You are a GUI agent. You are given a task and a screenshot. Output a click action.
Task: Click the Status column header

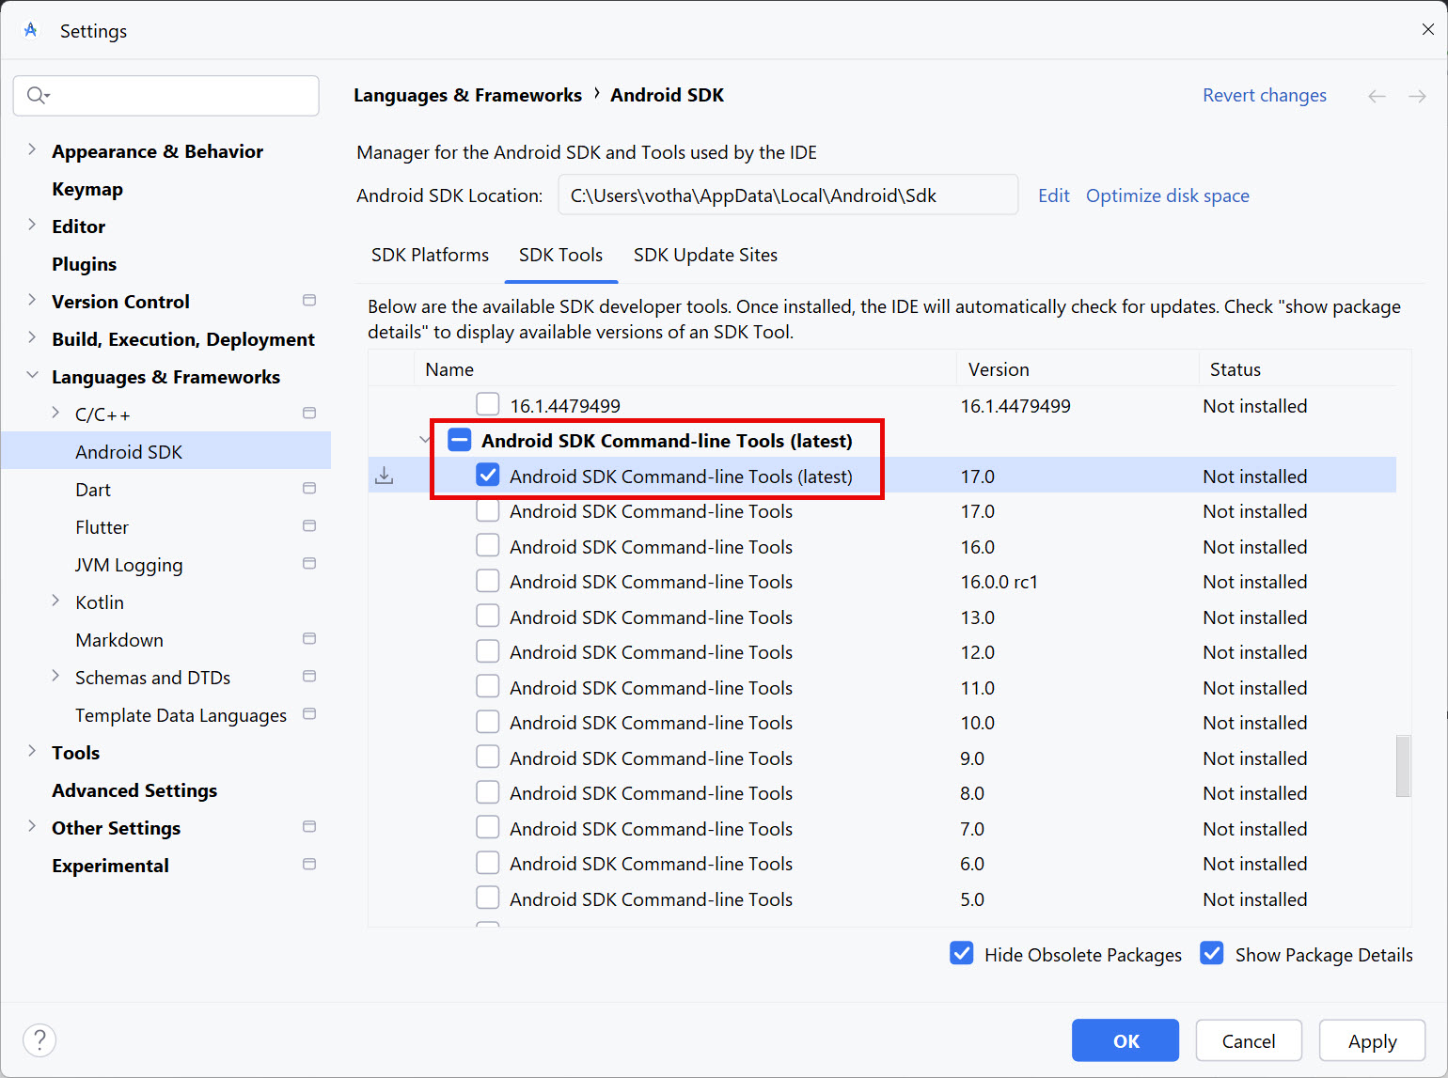click(x=1298, y=369)
